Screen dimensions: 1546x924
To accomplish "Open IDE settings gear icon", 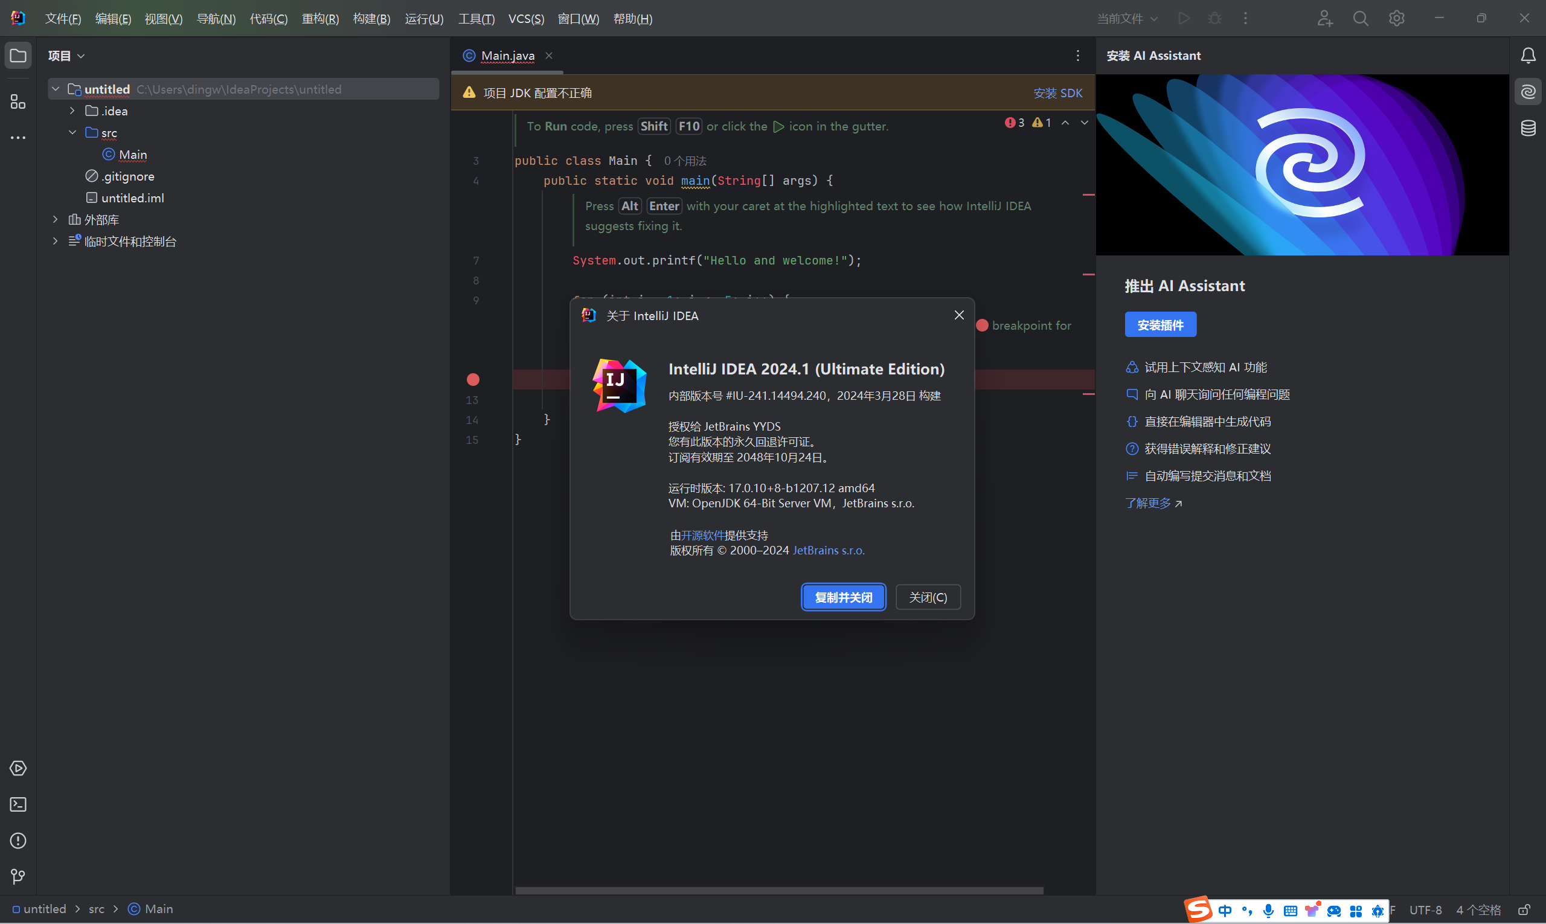I will 1397,19.
